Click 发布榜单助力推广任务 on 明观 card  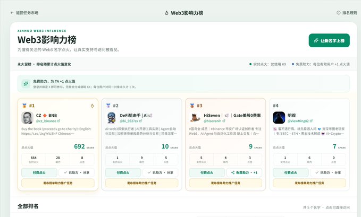coord(309,183)
